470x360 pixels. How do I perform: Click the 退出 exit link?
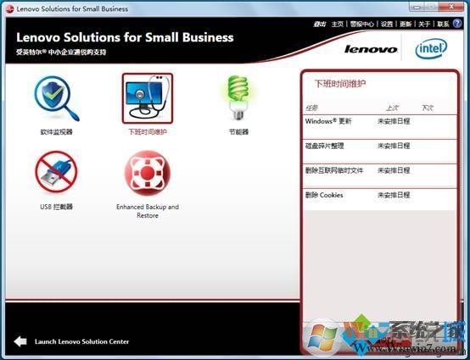tap(319, 24)
